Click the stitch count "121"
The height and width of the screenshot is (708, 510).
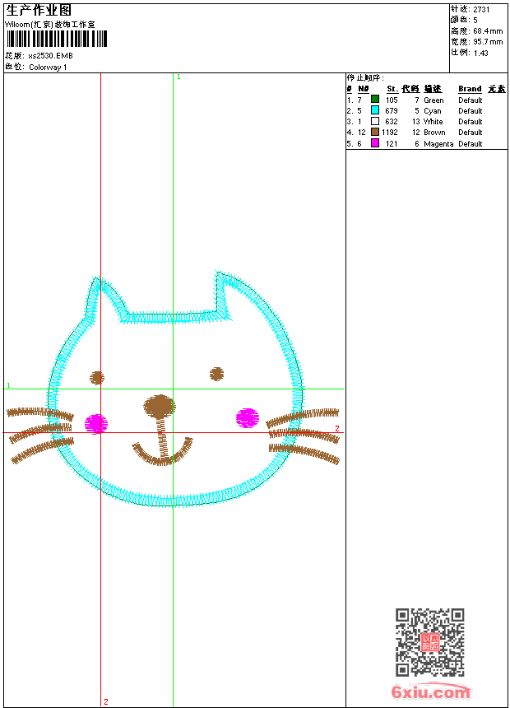[392, 144]
